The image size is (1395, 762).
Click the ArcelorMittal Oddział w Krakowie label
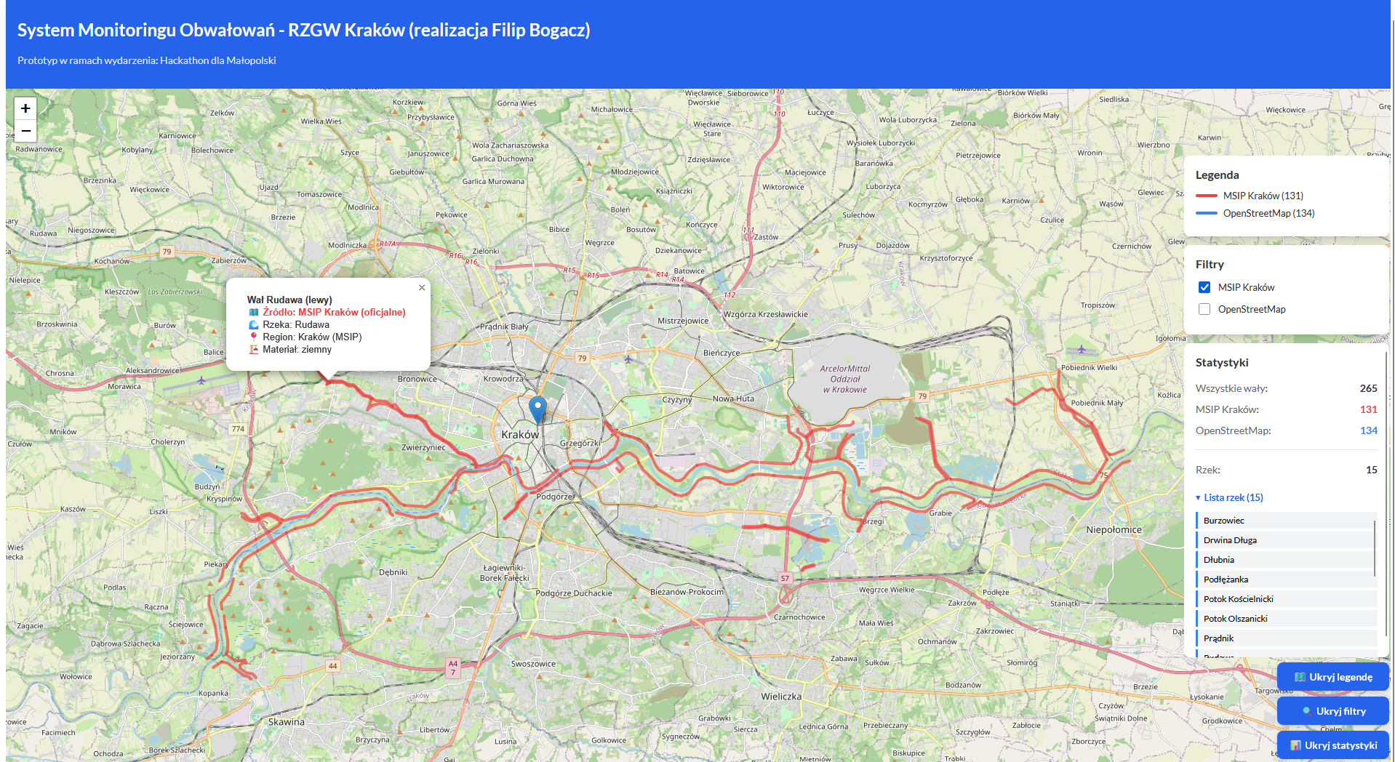[844, 379]
